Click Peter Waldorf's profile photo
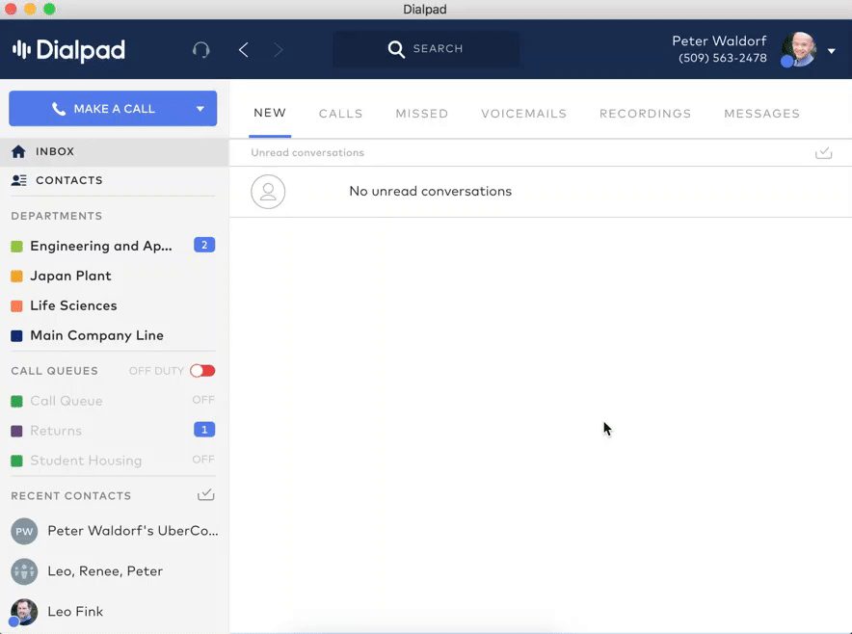 pos(799,49)
